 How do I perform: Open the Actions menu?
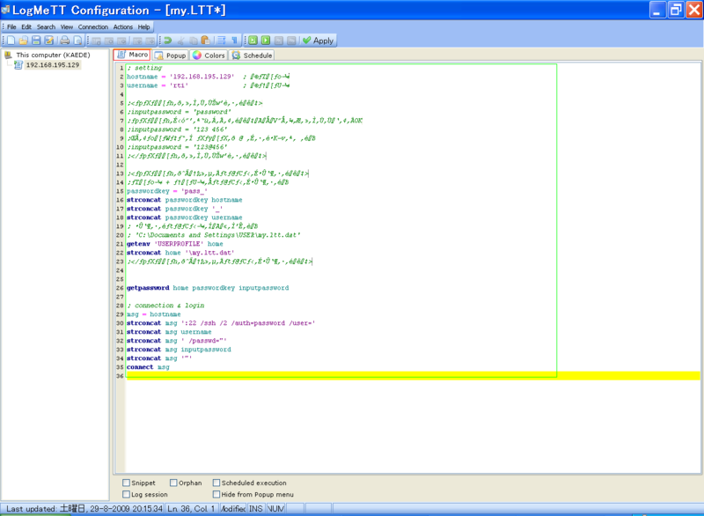pos(123,26)
